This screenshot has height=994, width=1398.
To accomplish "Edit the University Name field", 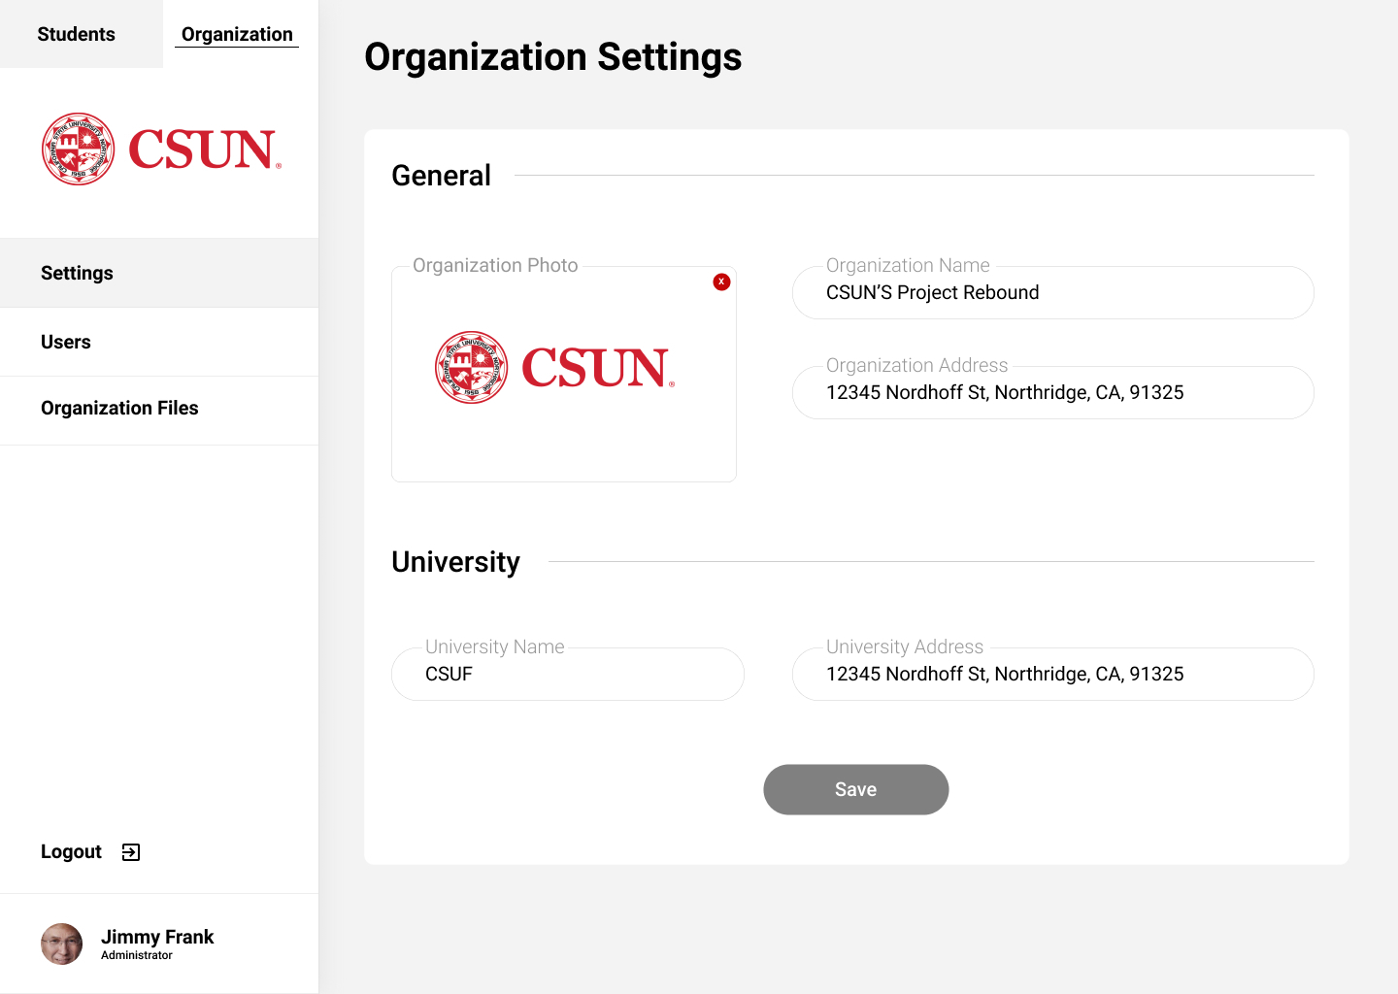I will pyautogui.click(x=568, y=674).
